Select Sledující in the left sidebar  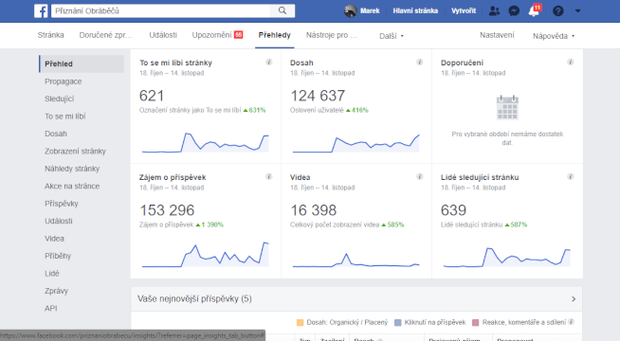coord(60,99)
